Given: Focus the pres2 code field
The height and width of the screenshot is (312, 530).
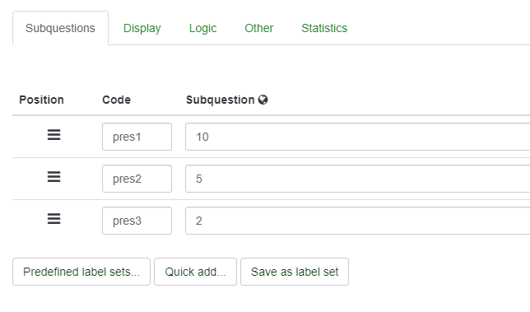Looking at the screenshot, I should click(137, 179).
